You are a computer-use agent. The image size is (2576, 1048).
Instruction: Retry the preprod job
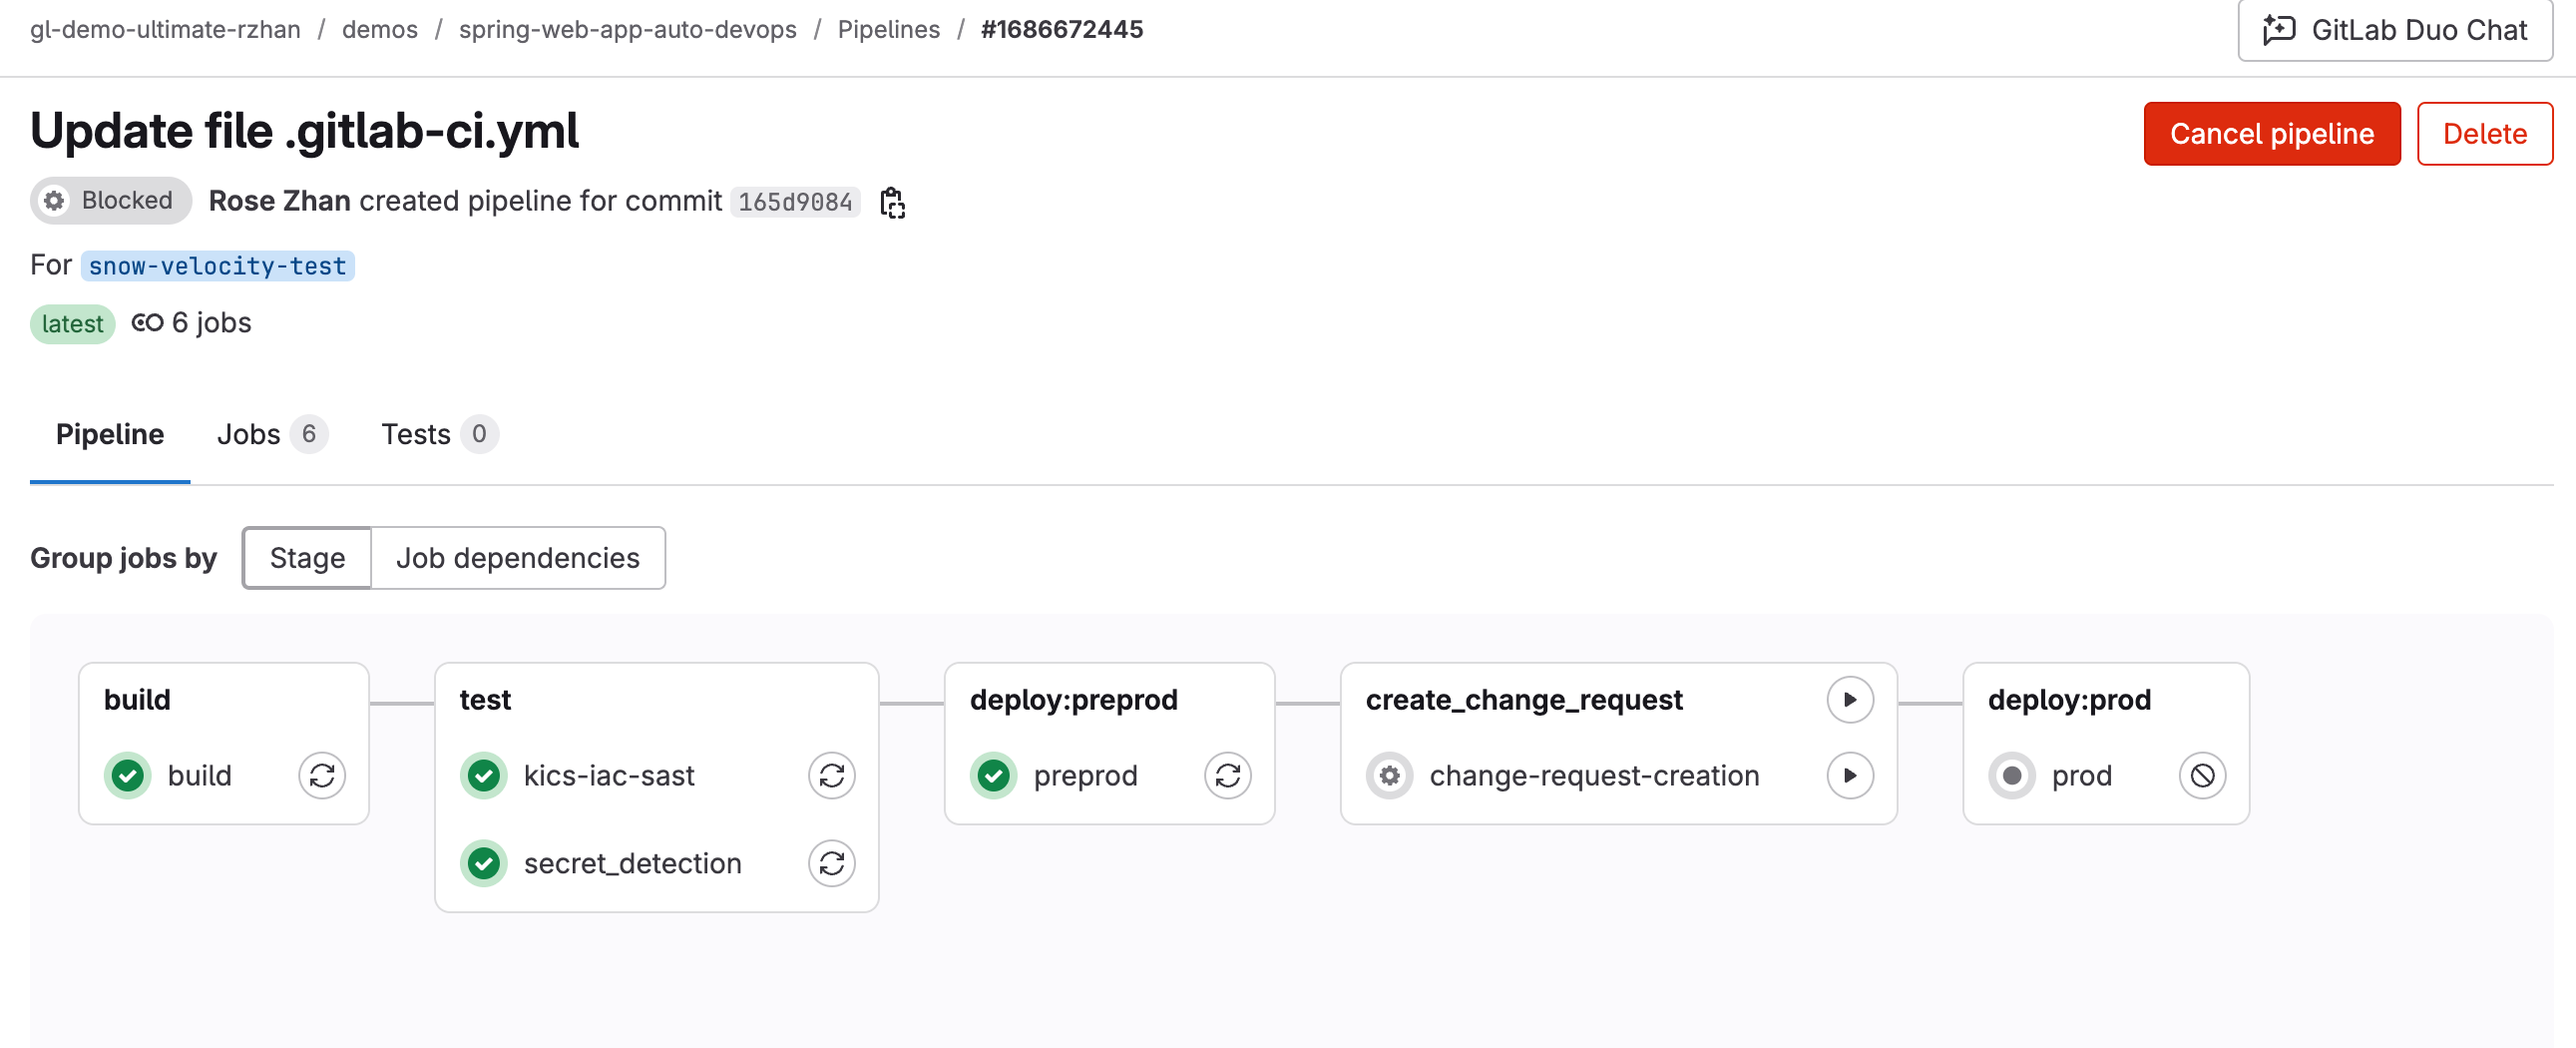click(1228, 776)
